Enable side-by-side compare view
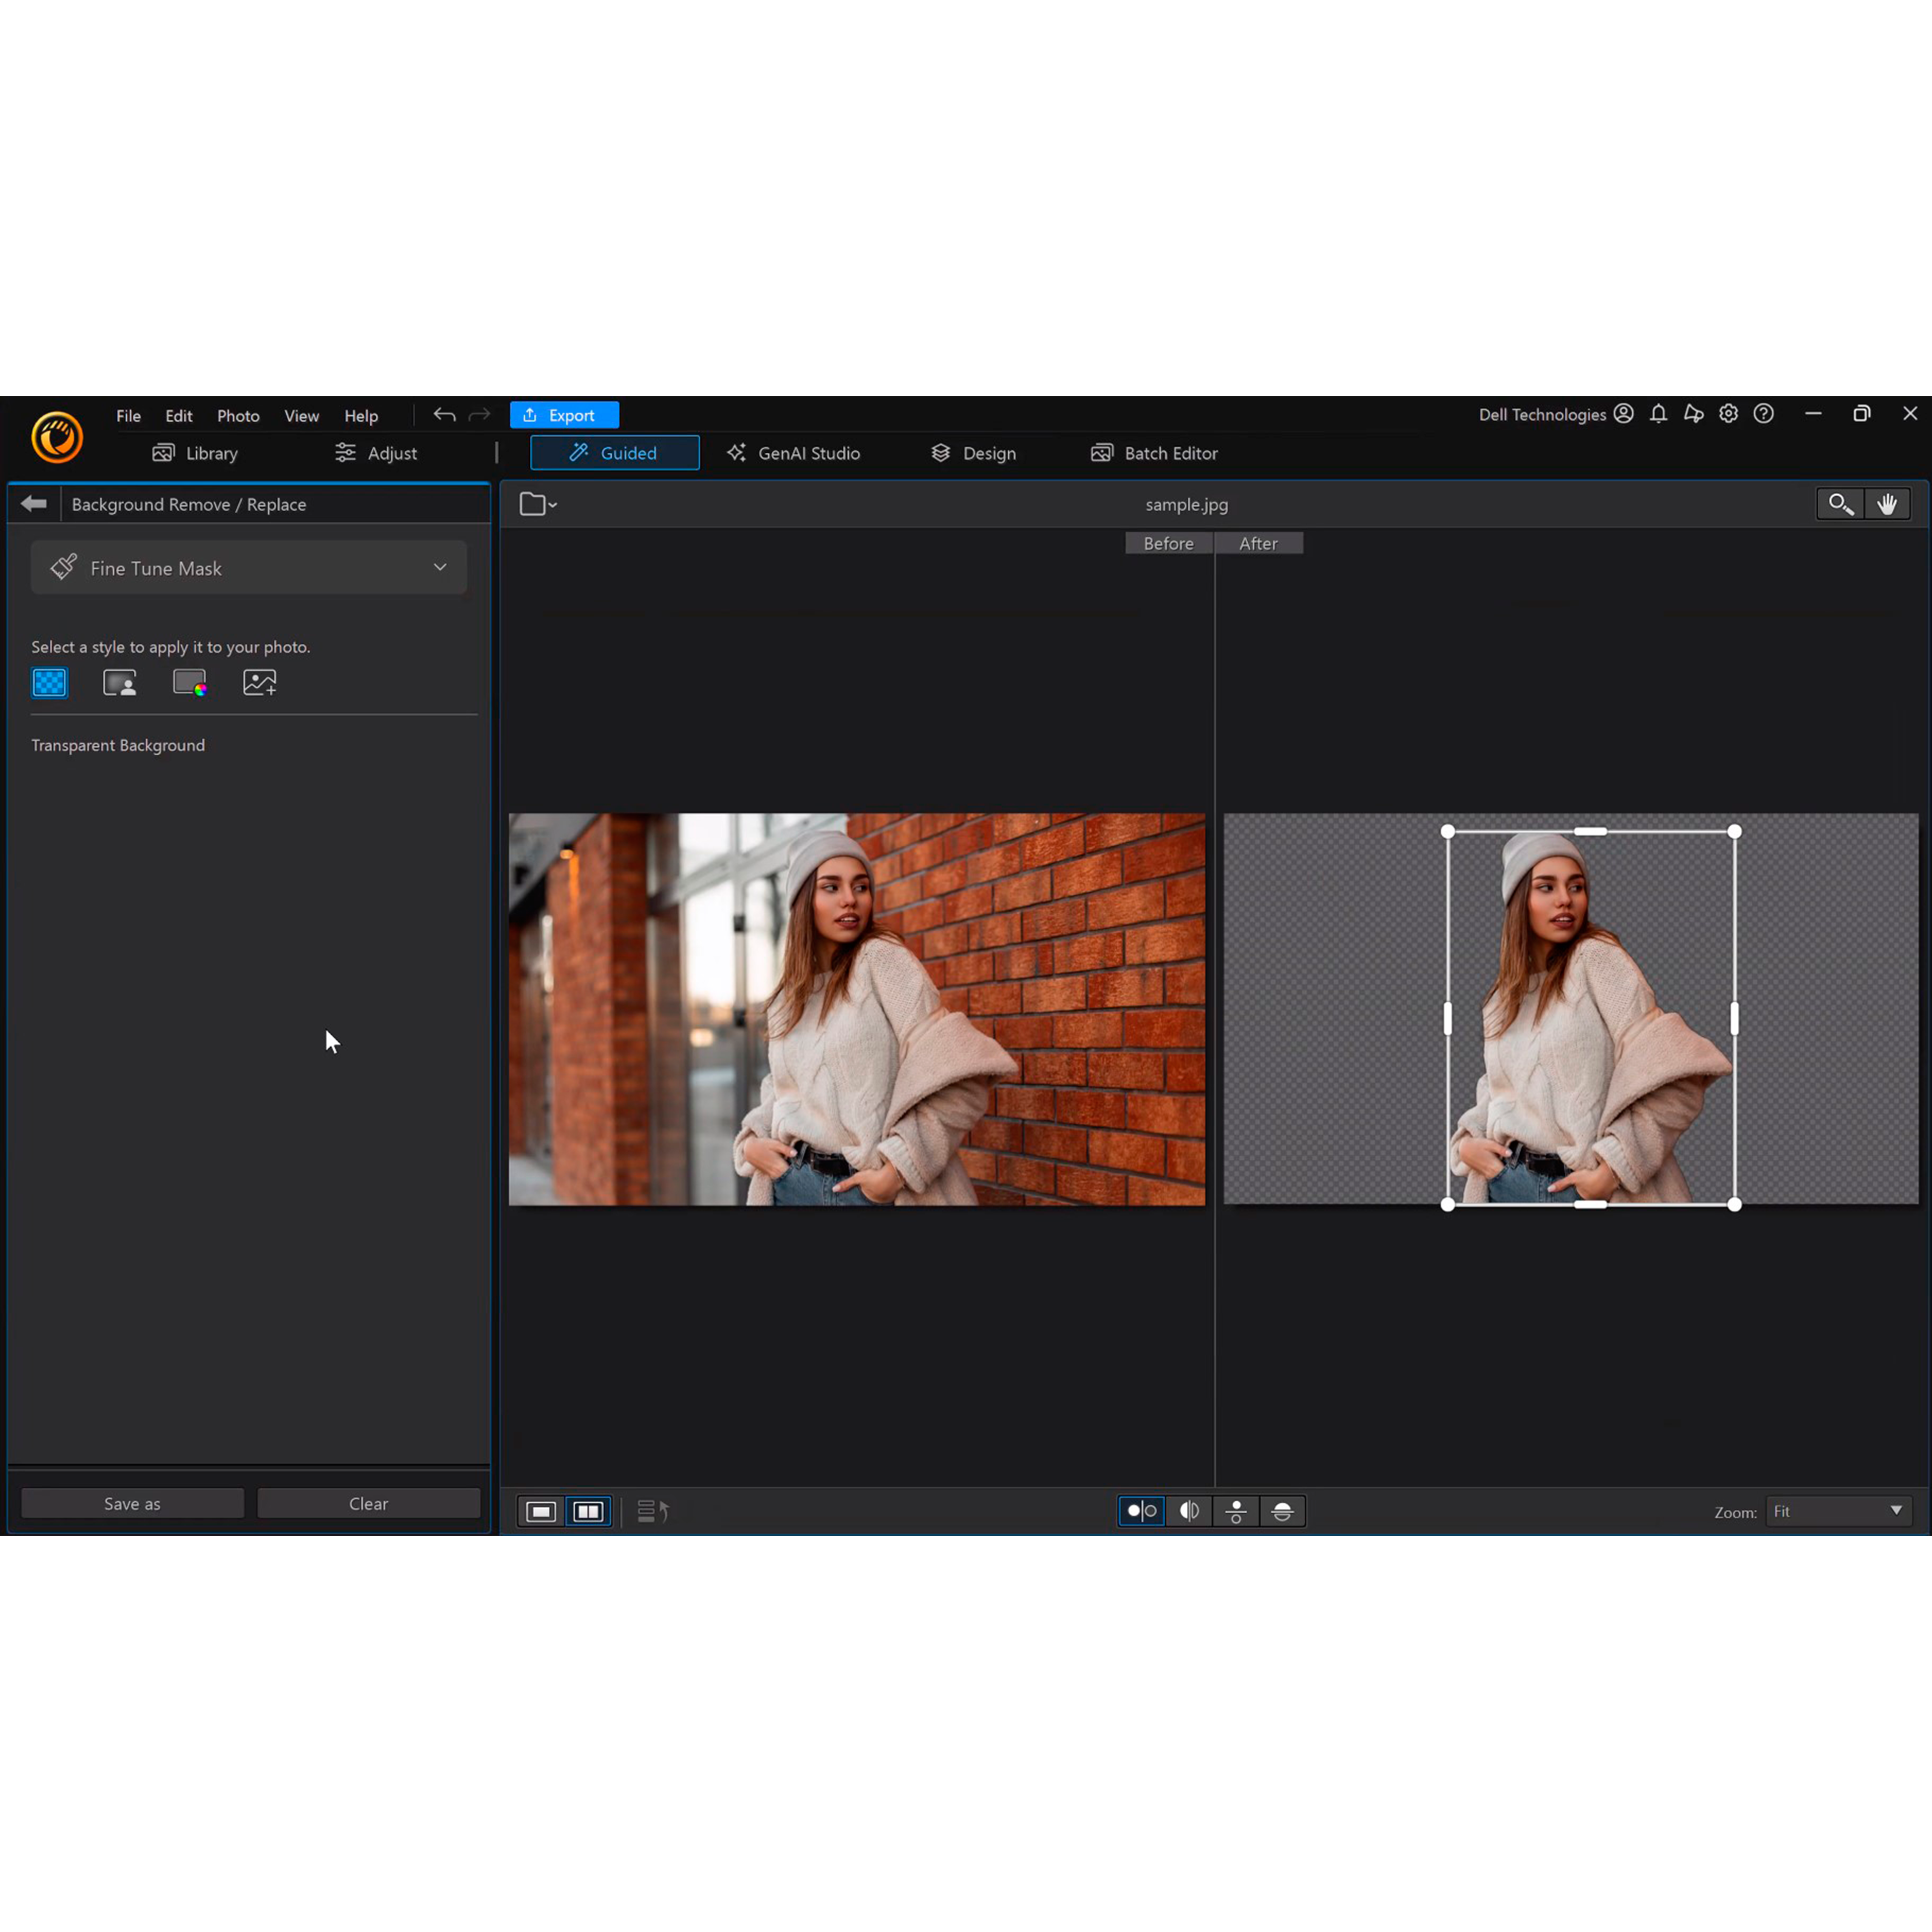Viewport: 1932px width, 1932px height. [x=587, y=1511]
